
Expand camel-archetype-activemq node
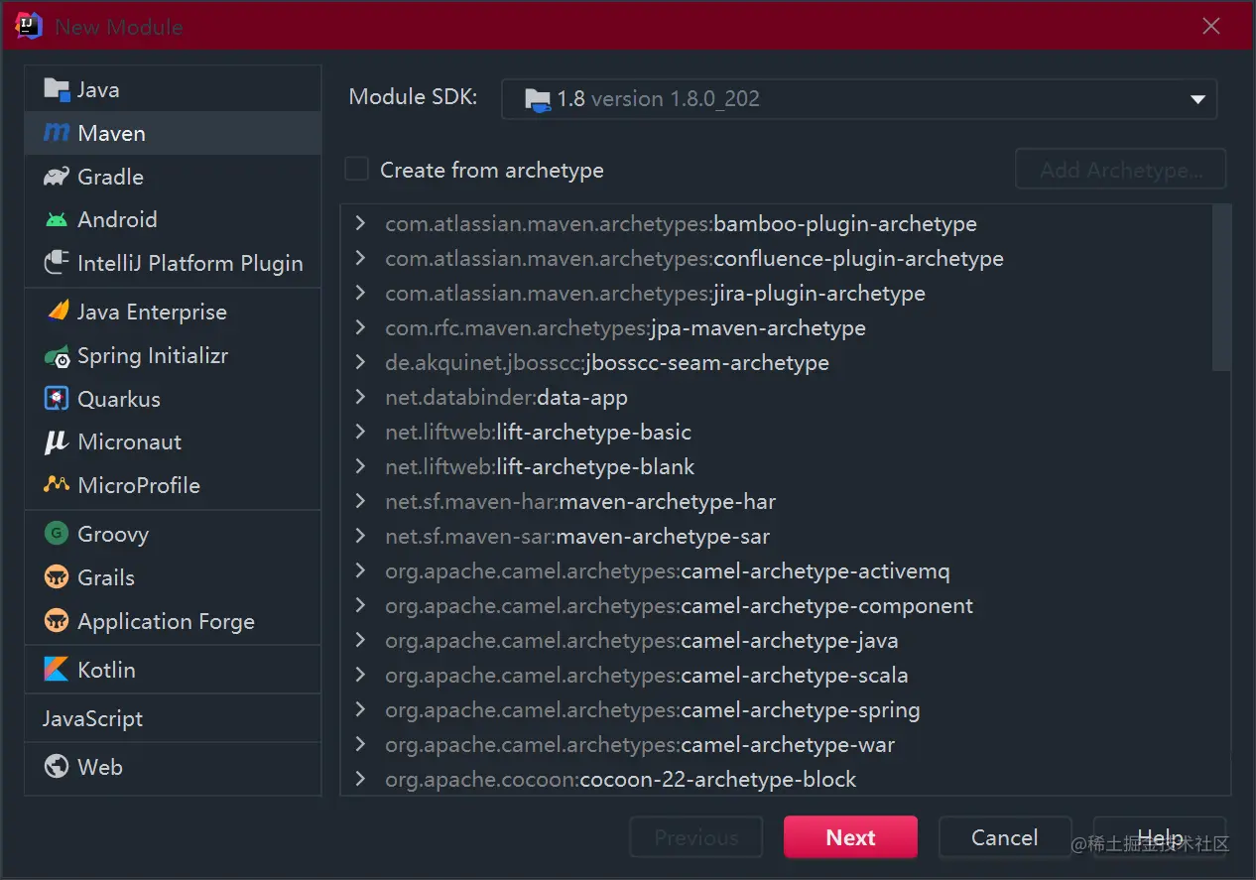(361, 571)
